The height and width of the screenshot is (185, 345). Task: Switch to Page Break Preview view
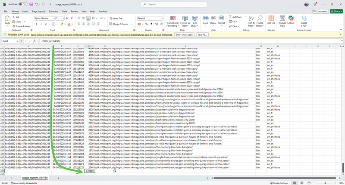(x=309, y=183)
